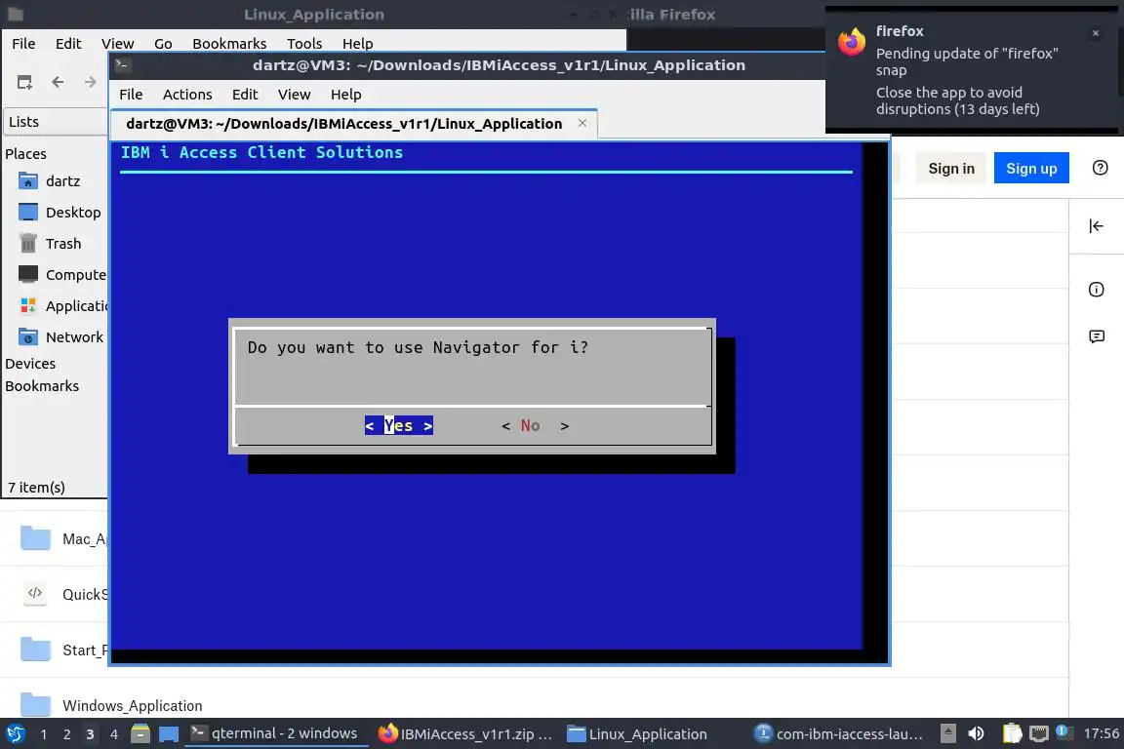Viewport: 1124px width, 749px height.
Task: Click the file manager quick launch icon in taskbar
Action: (140, 734)
